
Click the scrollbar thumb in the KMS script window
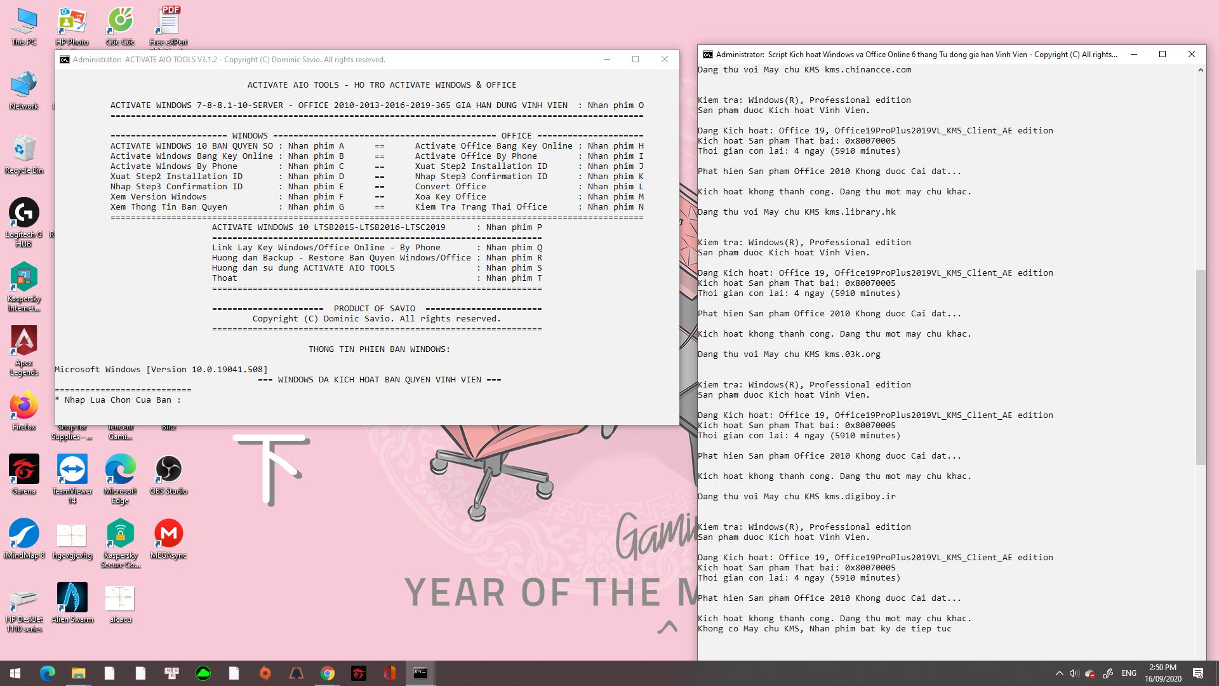tap(1200, 367)
